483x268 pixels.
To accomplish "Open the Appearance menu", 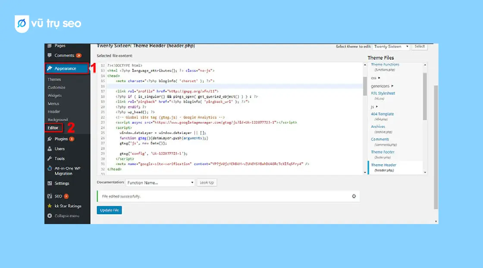I will [x=65, y=69].
